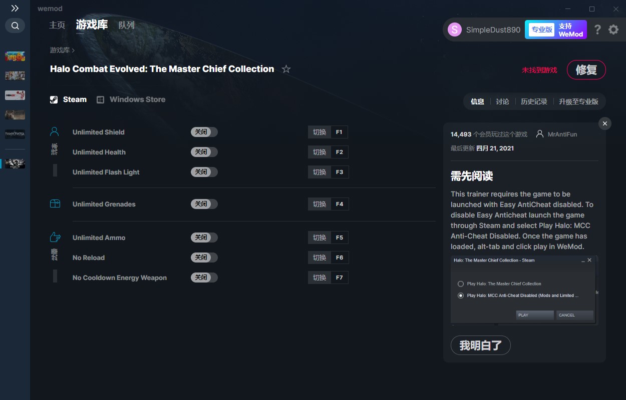This screenshot has width=626, height=400.
Task: Click the Windows Store logo icon
Action: [x=100, y=99]
